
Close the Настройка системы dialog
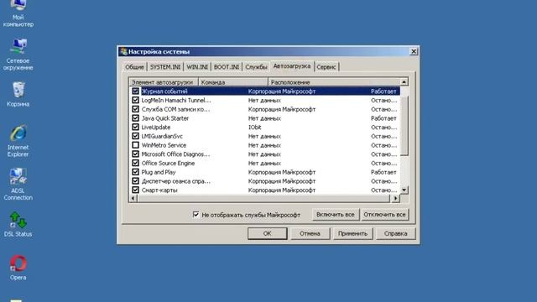point(414,51)
